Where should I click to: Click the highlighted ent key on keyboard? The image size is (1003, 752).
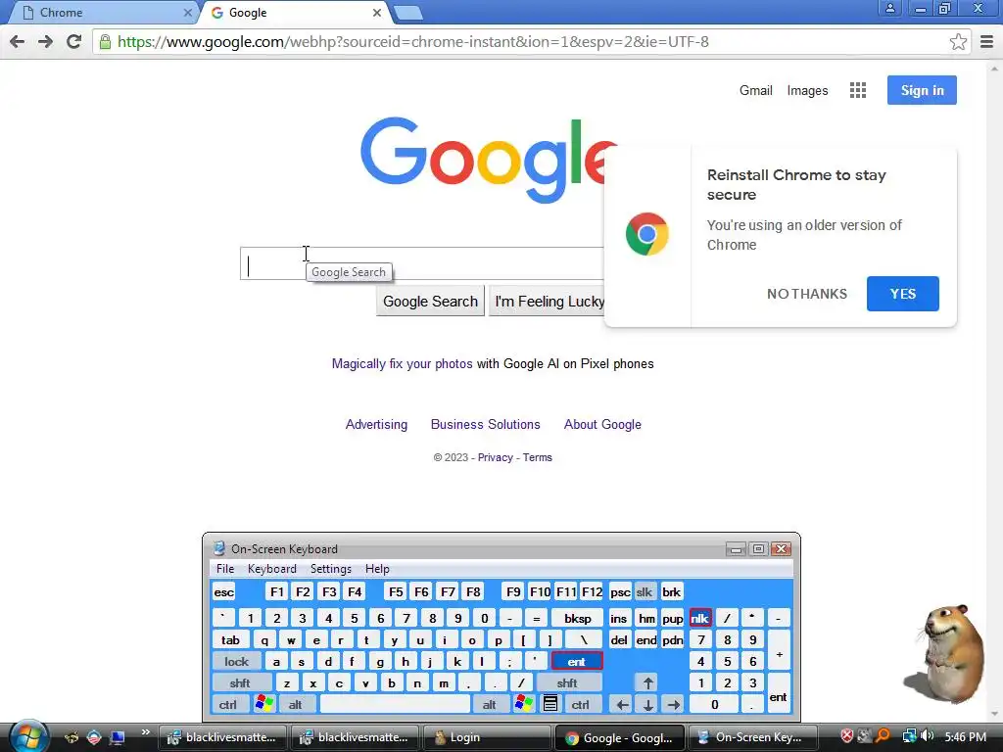[x=576, y=662]
